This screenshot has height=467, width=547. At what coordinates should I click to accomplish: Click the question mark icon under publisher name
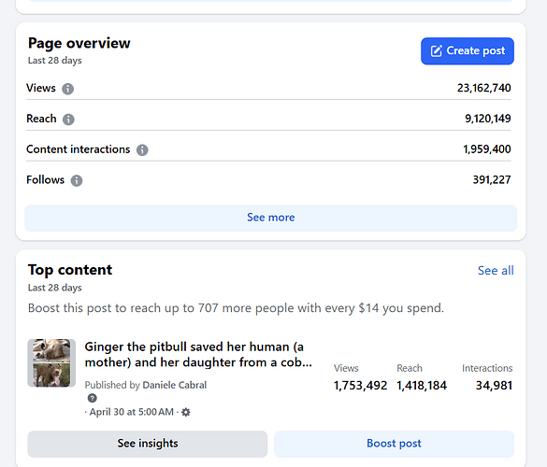coord(92,398)
